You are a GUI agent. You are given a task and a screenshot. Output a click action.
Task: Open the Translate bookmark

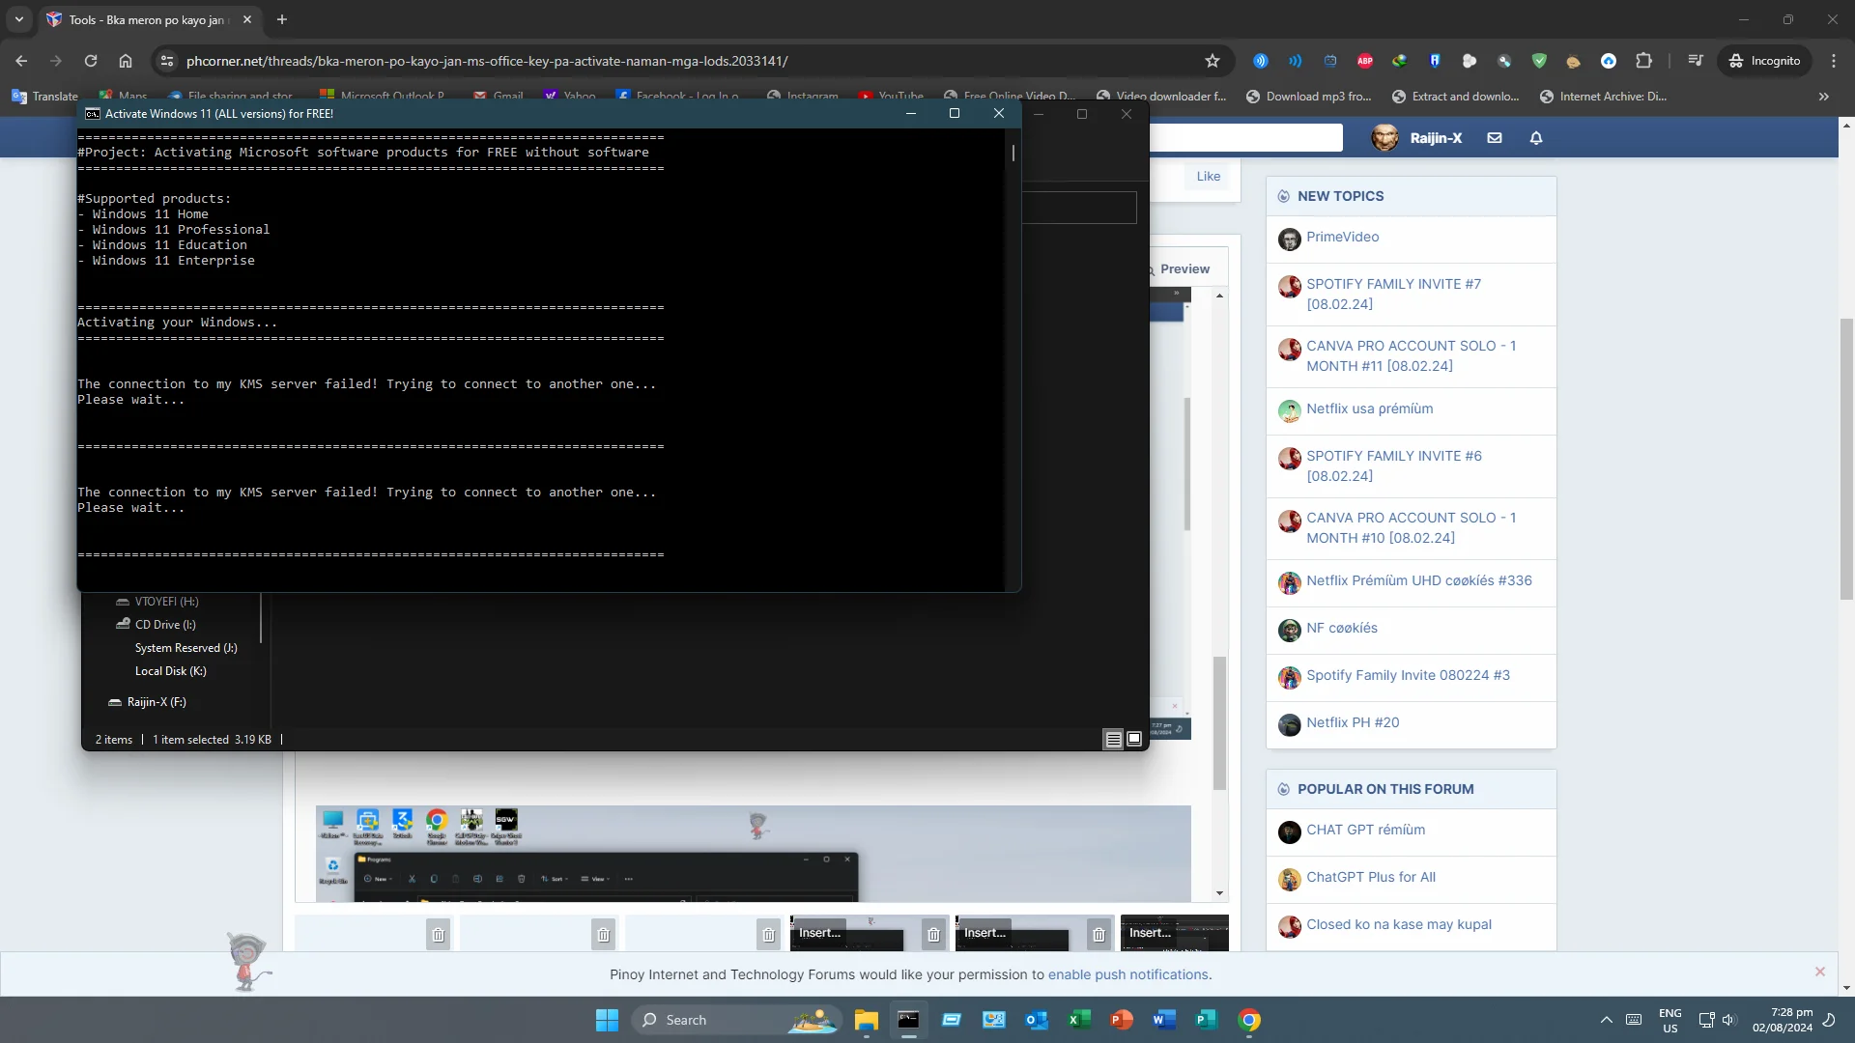[44, 97]
